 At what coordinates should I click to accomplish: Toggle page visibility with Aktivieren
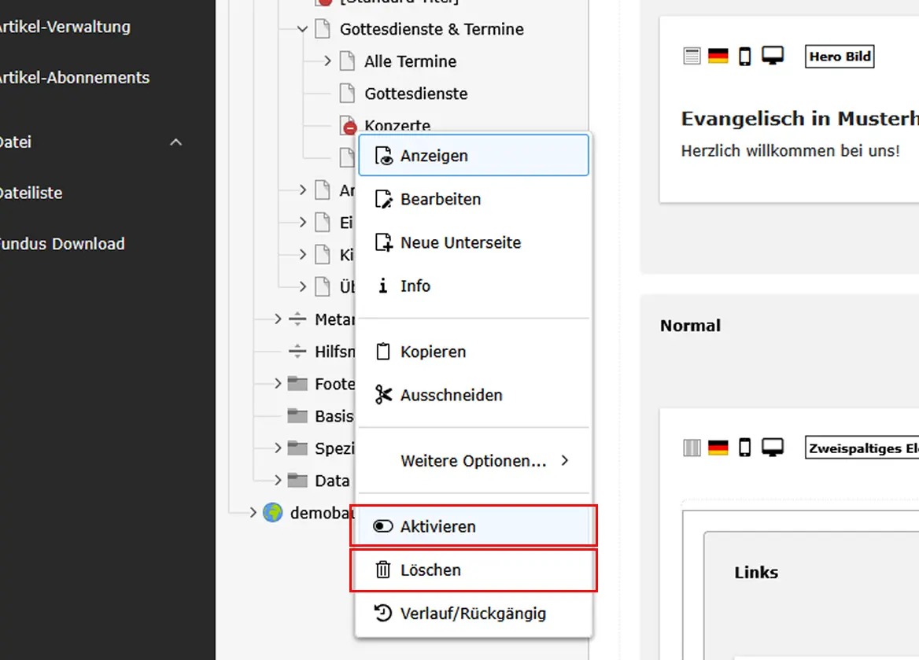tap(437, 526)
